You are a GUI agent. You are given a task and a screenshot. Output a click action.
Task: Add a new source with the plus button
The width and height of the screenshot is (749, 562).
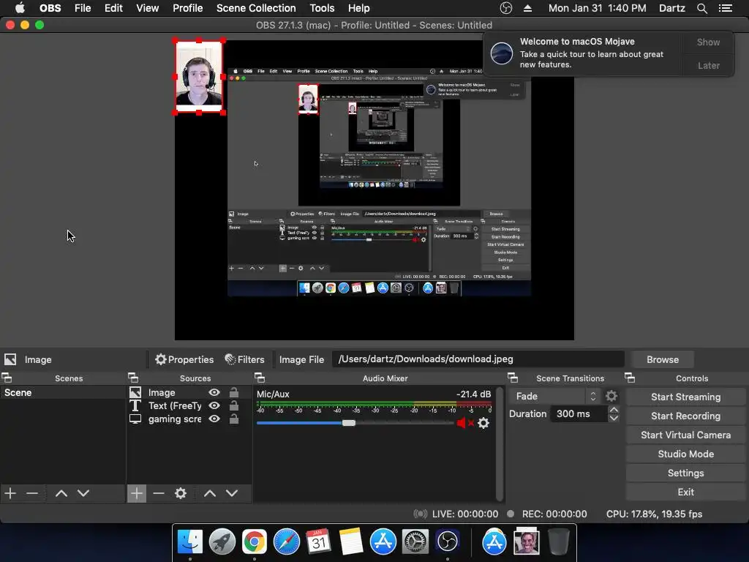pos(137,493)
